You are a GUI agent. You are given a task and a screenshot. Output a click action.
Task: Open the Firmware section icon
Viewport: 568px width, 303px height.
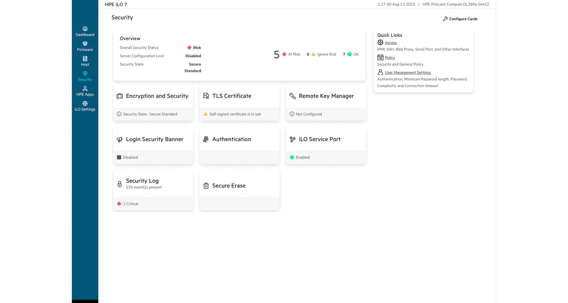(x=85, y=44)
